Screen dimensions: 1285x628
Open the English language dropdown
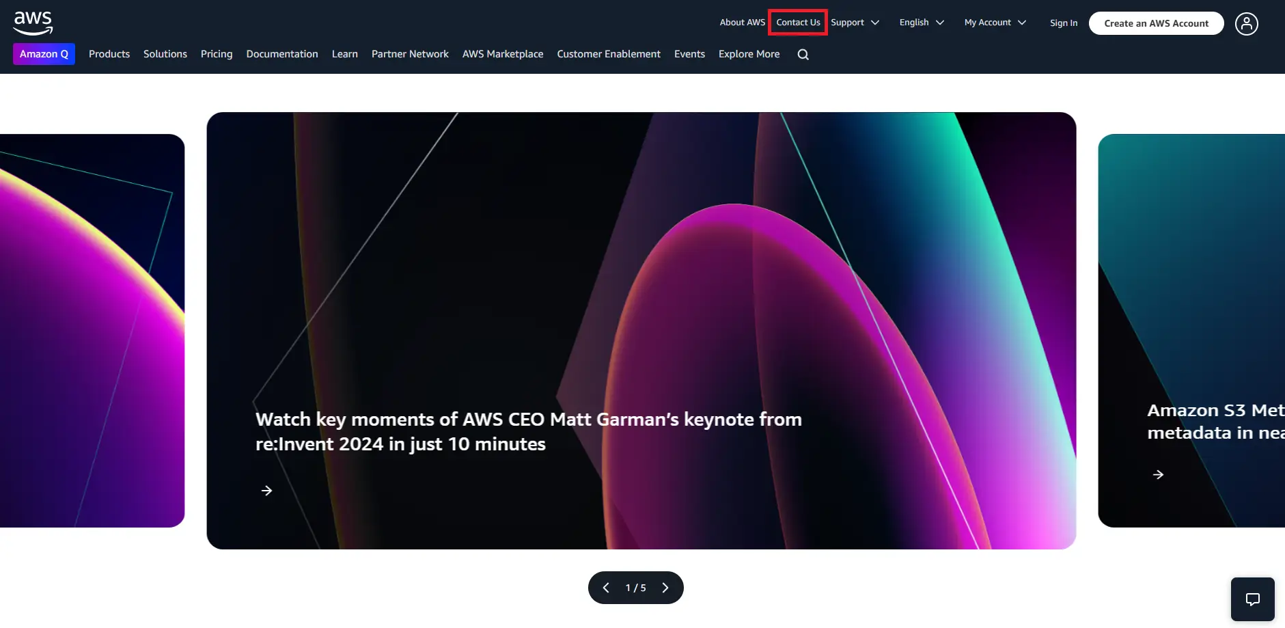point(922,23)
